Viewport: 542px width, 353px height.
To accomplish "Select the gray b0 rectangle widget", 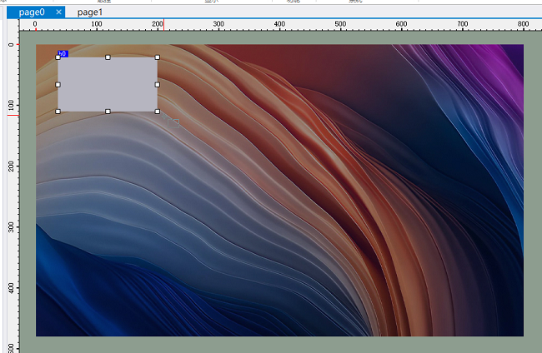I will 108,85.
